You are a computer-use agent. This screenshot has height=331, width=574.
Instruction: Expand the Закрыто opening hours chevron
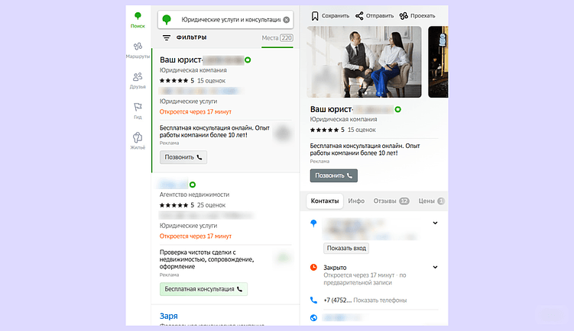(x=435, y=267)
